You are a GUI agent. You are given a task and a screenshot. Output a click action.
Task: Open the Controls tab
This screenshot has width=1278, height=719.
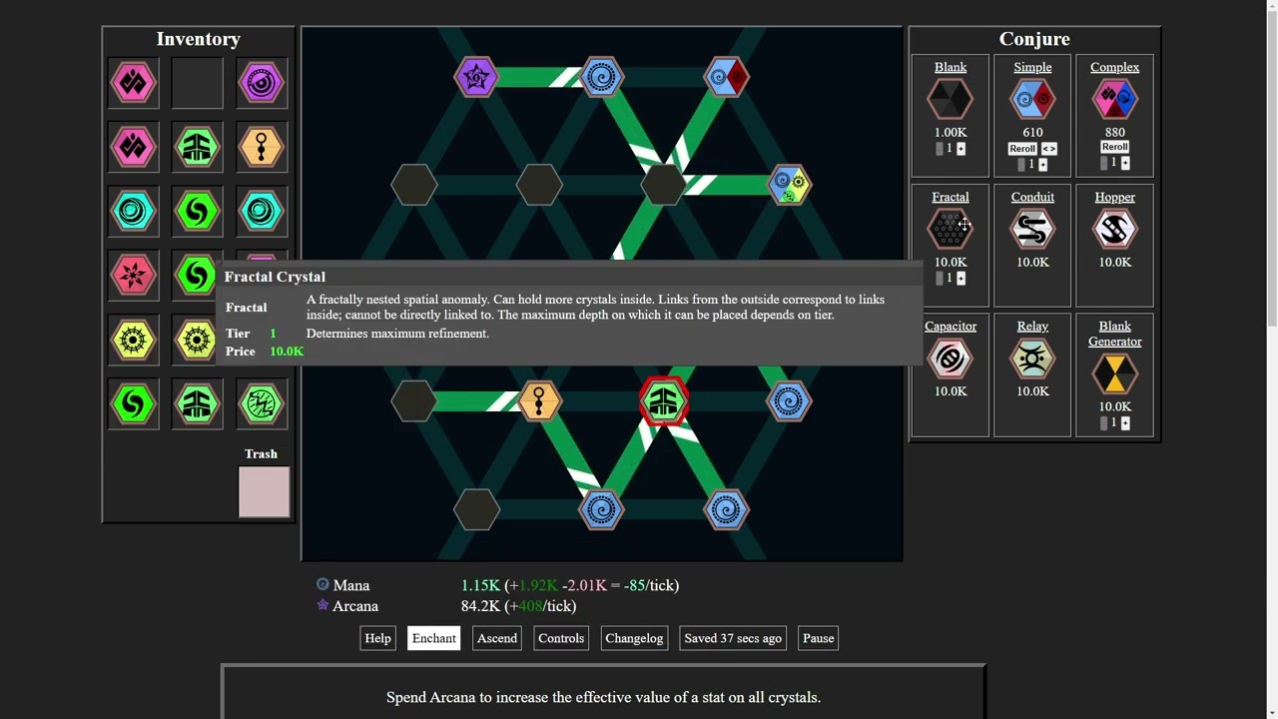pos(561,638)
